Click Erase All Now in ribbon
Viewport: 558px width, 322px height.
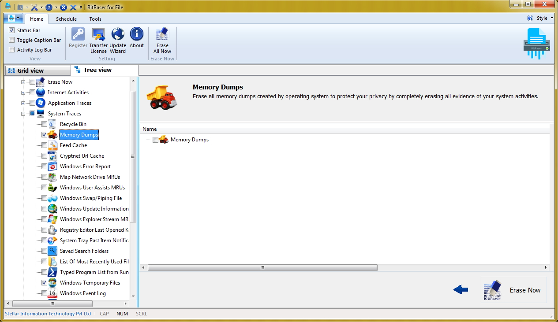pos(162,41)
